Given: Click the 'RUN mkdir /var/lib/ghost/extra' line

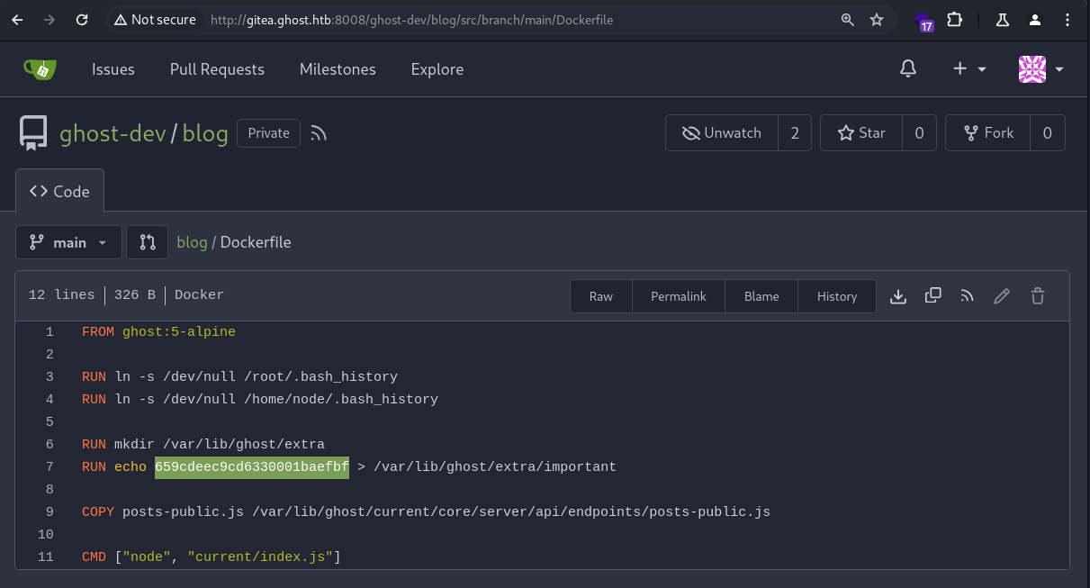Looking at the screenshot, I should click(203, 444).
